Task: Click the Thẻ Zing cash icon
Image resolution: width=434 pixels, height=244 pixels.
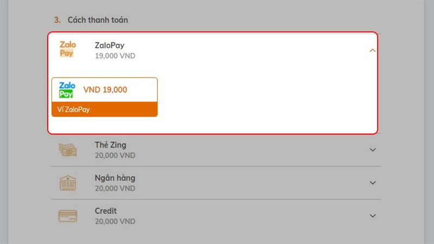Action: (x=67, y=150)
